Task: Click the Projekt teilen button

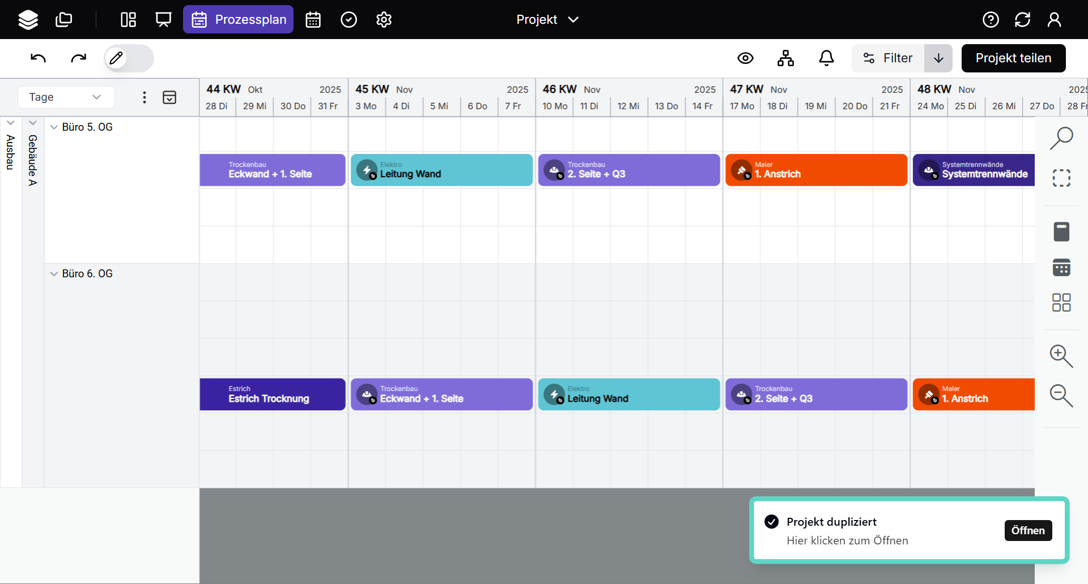Action: [x=1013, y=58]
